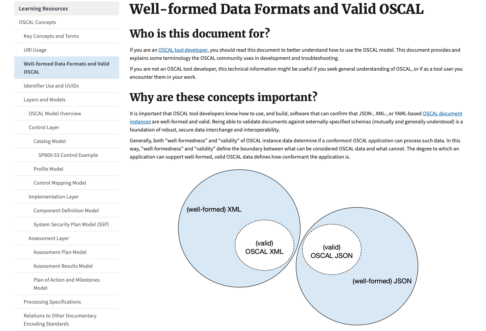The height and width of the screenshot is (331, 486).
Task: Open Assessment Results Model
Action: [63, 266]
